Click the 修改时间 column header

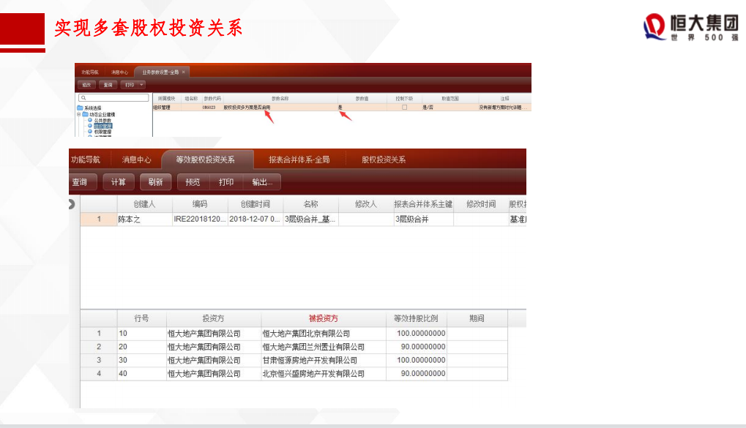pyautogui.click(x=481, y=204)
